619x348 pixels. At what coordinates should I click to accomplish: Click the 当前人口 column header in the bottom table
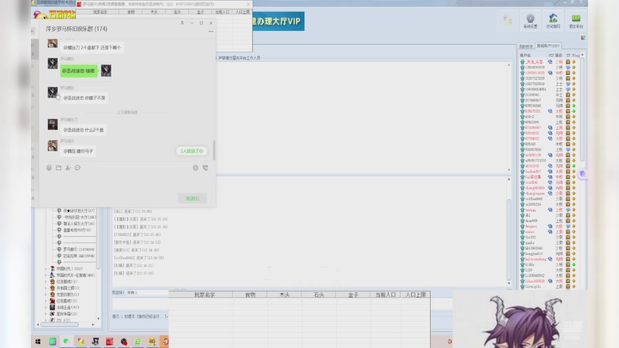(x=385, y=295)
